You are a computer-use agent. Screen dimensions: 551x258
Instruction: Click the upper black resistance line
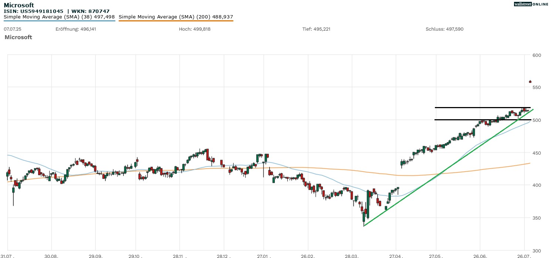click(483, 107)
